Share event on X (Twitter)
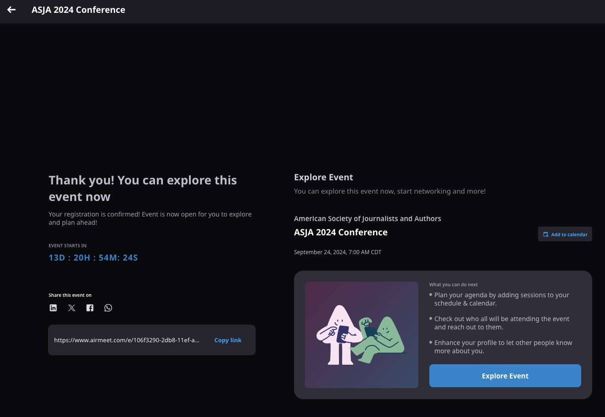 [72, 308]
